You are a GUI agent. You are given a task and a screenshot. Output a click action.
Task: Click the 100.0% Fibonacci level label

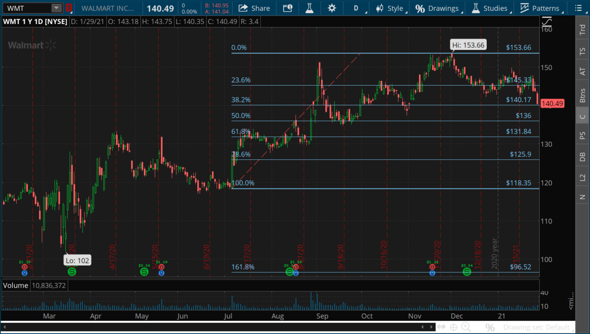(x=243, y=183)
